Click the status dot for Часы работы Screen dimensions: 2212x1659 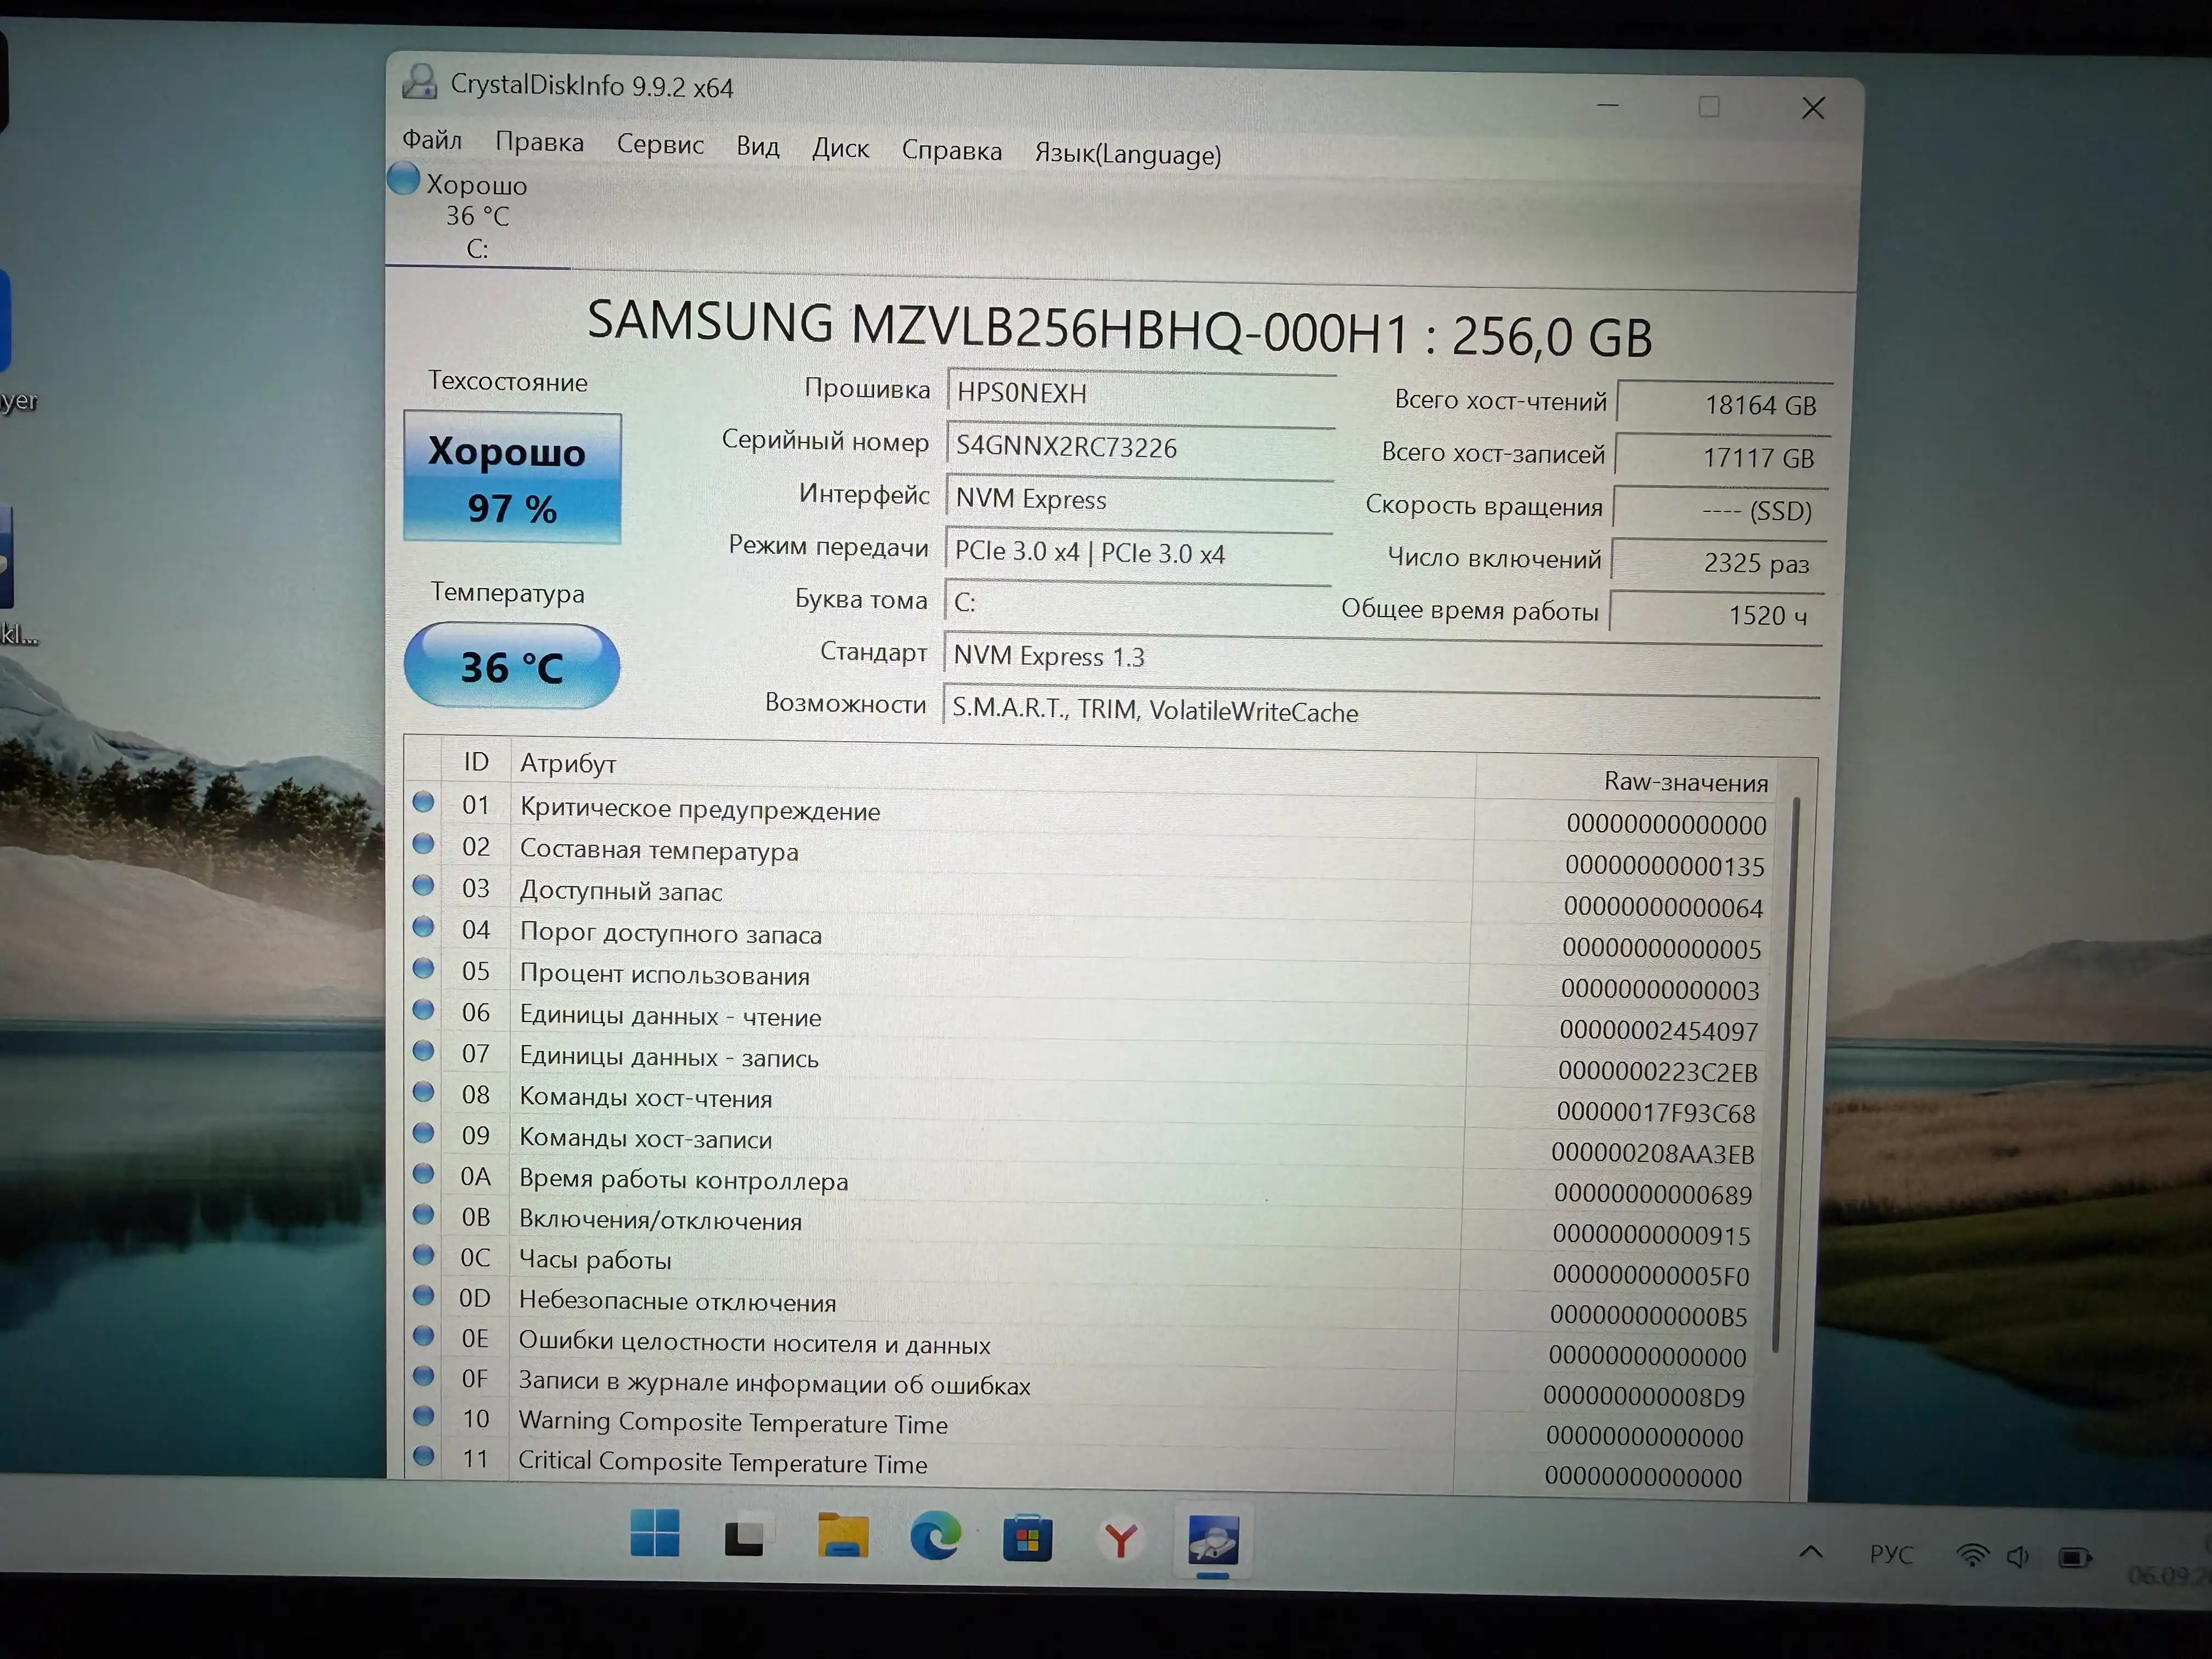coord(424,1255)
